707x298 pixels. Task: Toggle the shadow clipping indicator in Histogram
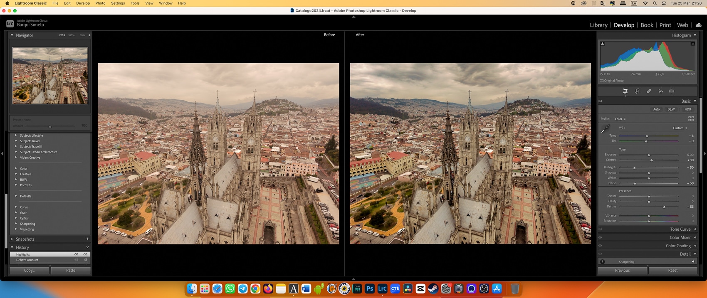(603, 44)
